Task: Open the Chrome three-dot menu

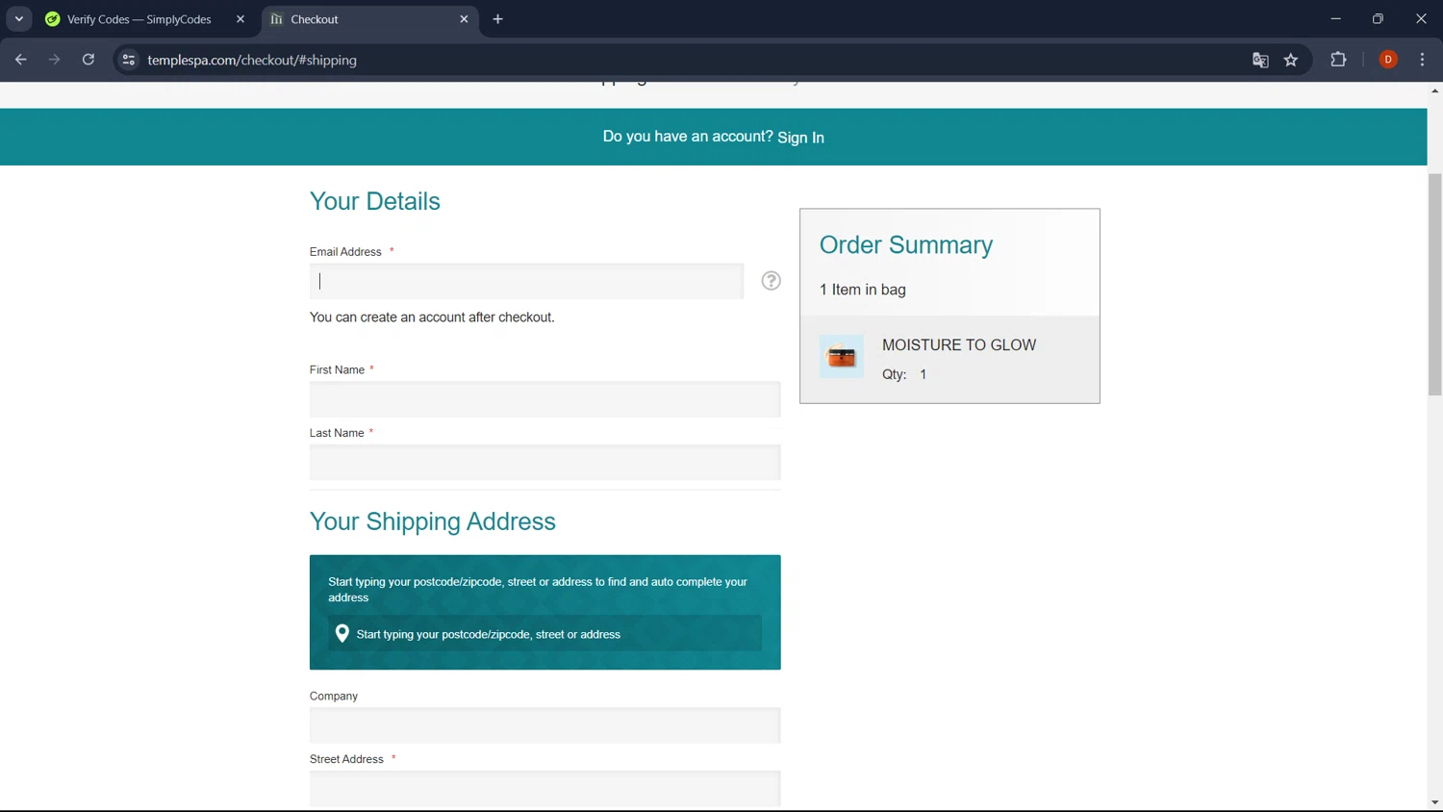Action: click(x=1422, y=60)
